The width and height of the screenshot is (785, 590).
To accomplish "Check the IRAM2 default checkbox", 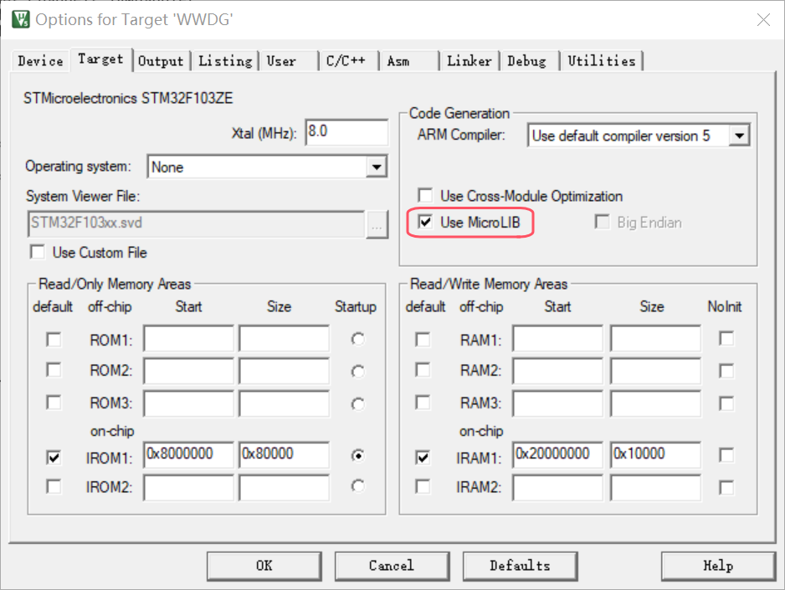I will tap(423, 486).
